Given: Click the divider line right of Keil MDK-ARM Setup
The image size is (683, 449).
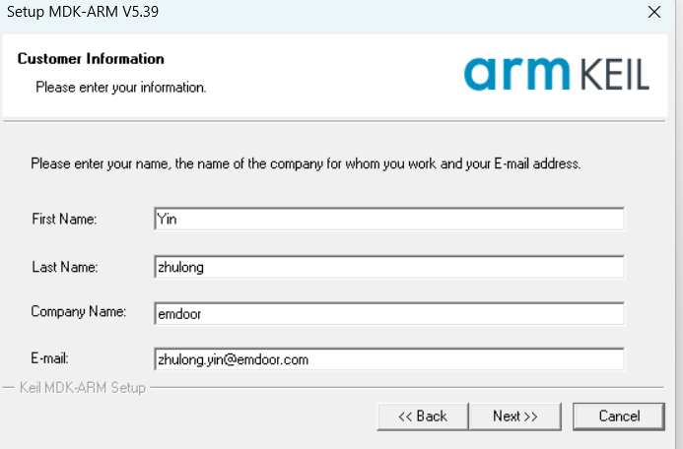Looking at the screenshot, I should point(407,387).
